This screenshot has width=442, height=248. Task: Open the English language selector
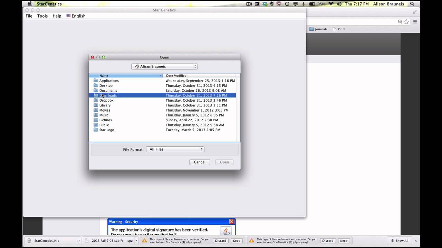coord(76,16)
